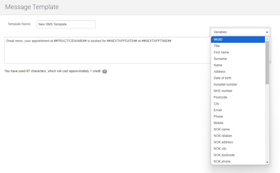Select the Hospital number option
The height and width of the screenshot is (173, 280).
[x=238, y=84]
